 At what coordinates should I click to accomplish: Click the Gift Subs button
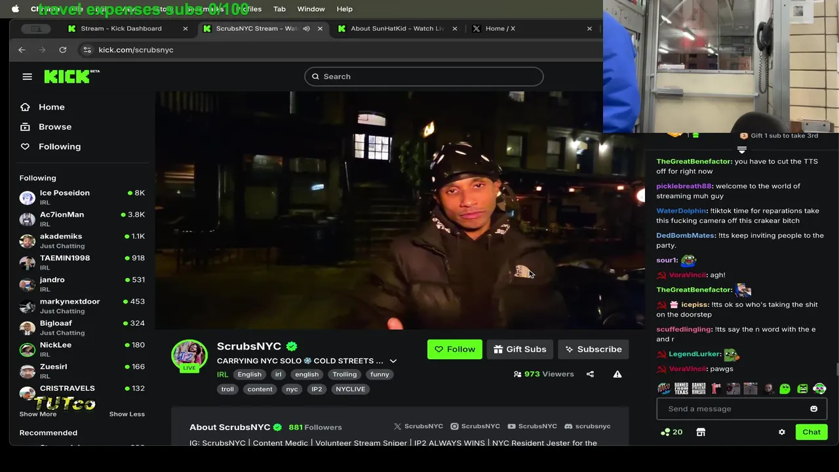tap(520, 349)
